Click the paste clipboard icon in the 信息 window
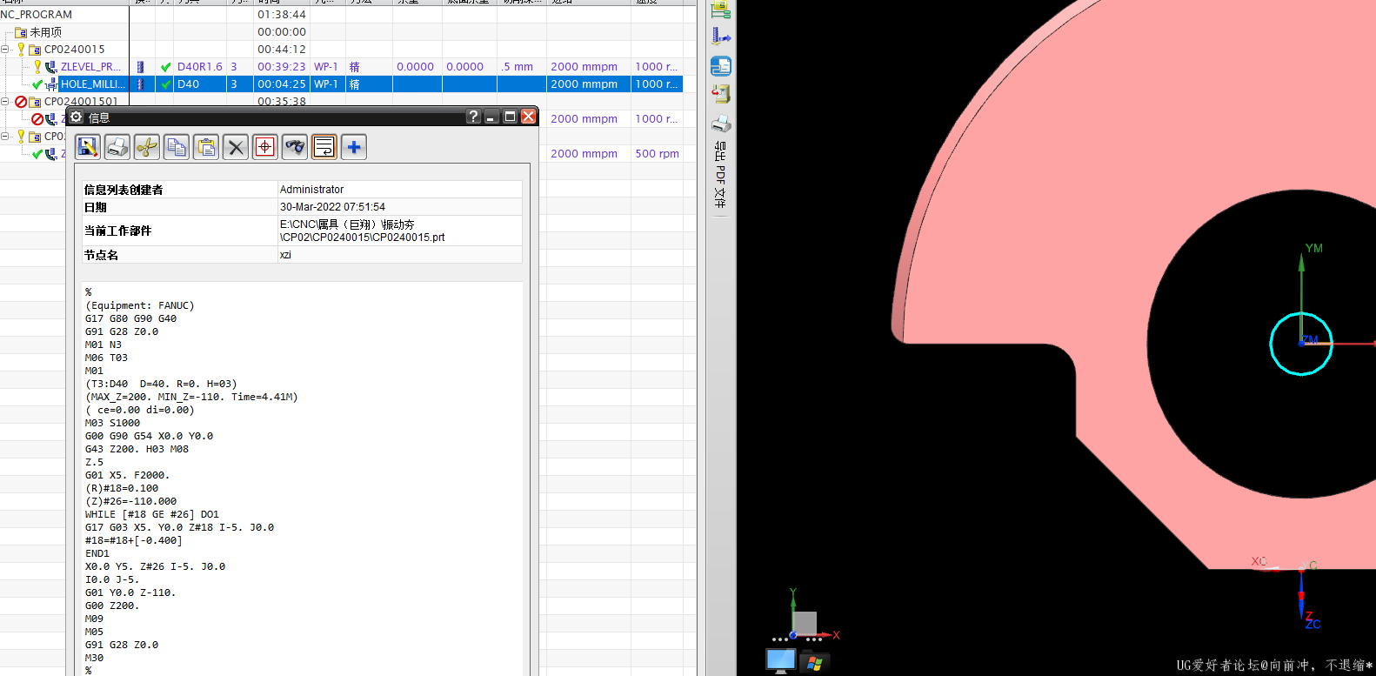This screenshot has height=676, width=1376. (206, 147)
